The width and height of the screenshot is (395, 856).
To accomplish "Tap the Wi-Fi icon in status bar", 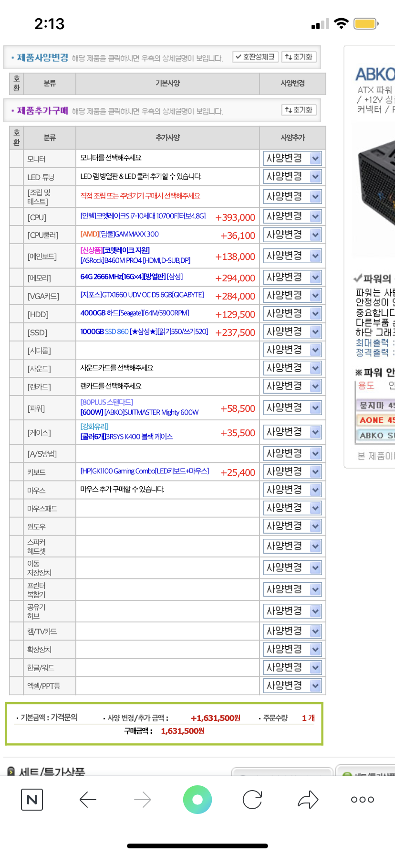I will click(x=341, y=23).
